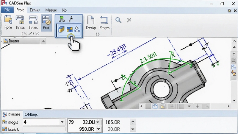This screenshot has height=134, width=238.
Task: Click the Times ribbon icon
Action: [33, 20]
